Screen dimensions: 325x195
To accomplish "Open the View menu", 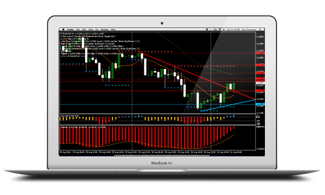I will click(91, 29).
